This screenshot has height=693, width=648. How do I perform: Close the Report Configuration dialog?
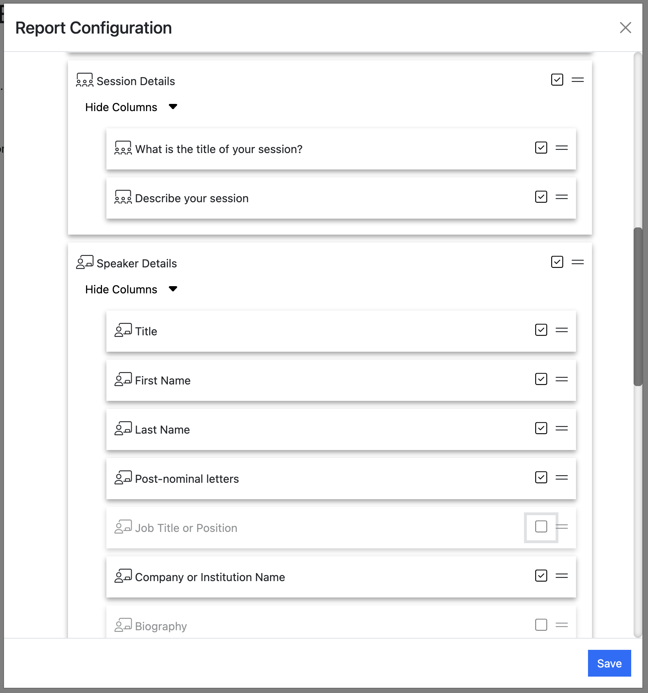pos(625,28)
